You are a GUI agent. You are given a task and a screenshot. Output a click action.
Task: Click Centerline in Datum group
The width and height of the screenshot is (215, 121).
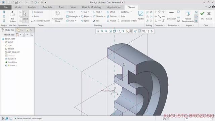click(x=37, y=12)
